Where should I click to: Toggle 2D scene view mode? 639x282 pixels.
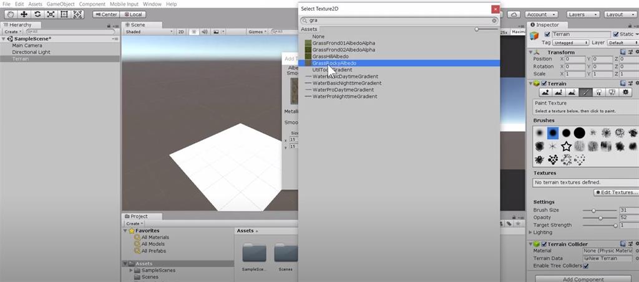[x=182, y=32]
